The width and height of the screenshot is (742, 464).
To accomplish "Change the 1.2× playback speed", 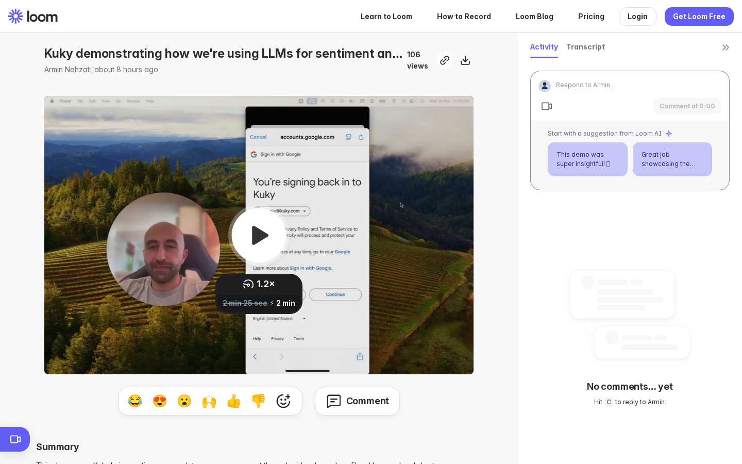I will point(259,284).
